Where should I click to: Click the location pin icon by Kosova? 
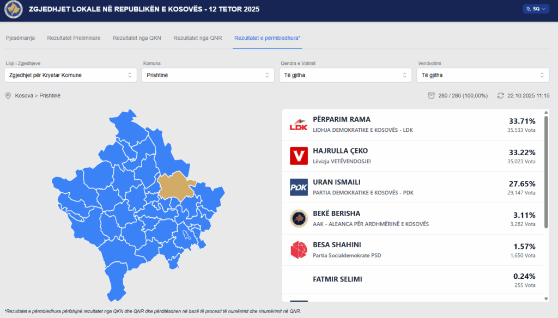tap(8, 96)
